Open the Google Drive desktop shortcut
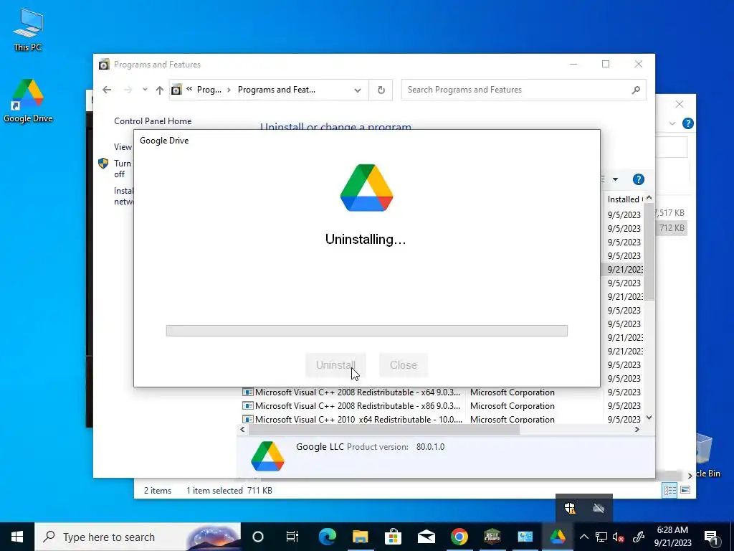This screenshot has width=734, height=551. [28, 100]
